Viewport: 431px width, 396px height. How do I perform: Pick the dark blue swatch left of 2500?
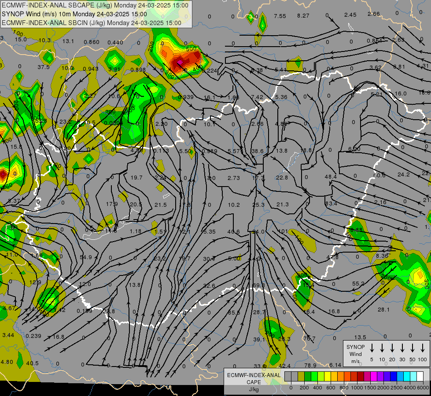coord(394,377)
